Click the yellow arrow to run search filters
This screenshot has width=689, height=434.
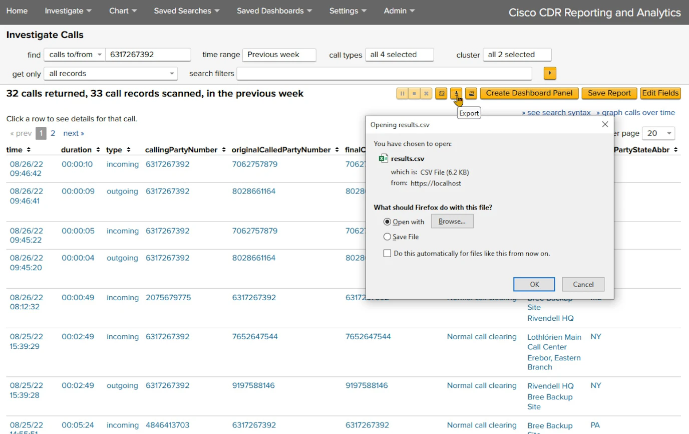[549, 73]
